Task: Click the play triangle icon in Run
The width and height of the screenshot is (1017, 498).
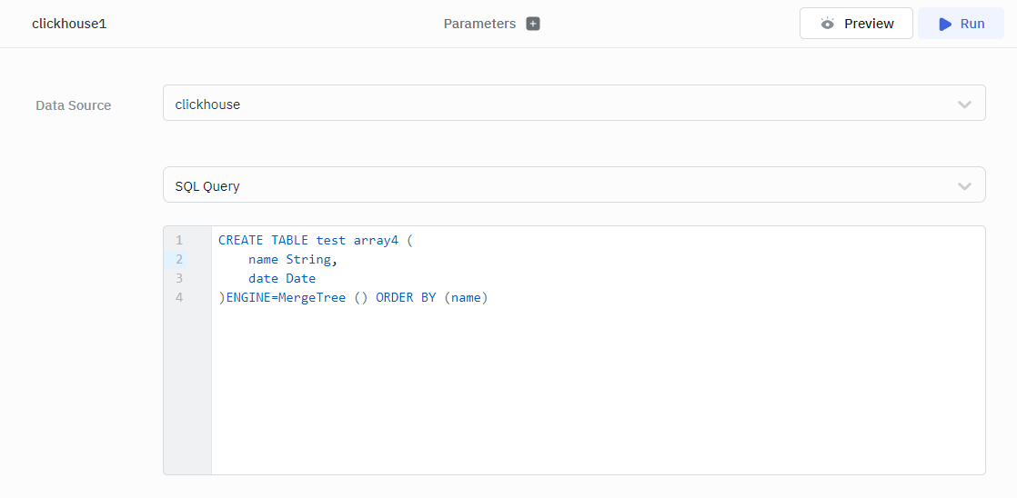Action: point(945,24)
